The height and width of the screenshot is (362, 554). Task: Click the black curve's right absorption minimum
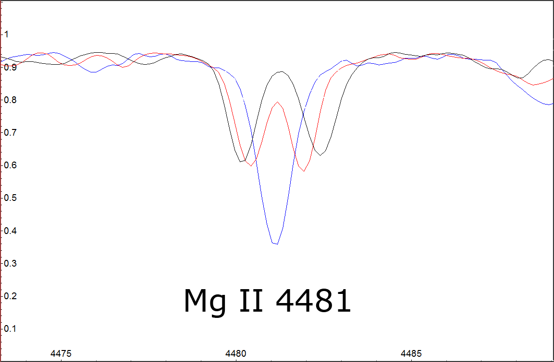point(321,155)
